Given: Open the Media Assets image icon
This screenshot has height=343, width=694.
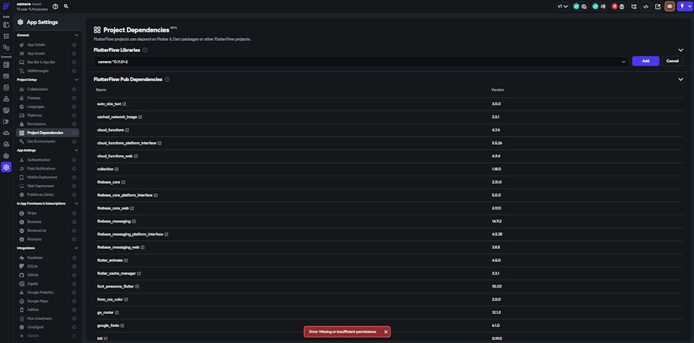Looking at the screenshot, I should point(6,110).
